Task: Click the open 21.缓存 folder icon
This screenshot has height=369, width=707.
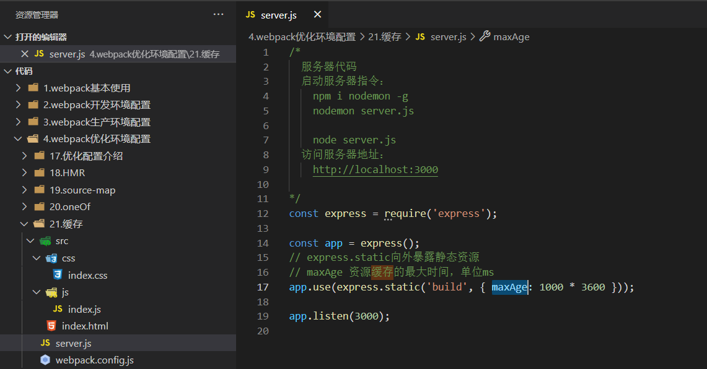Action: 39,224
